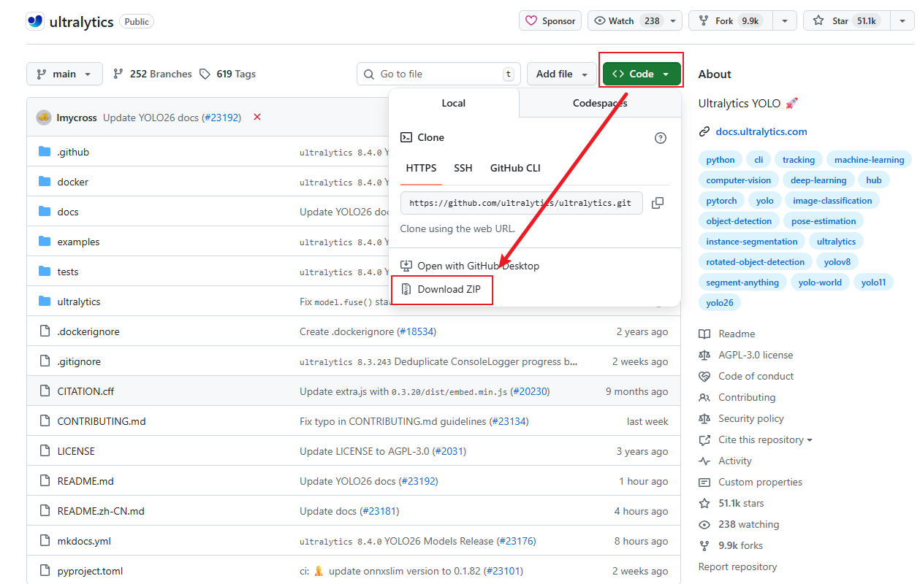Click the Code of conduct heart icon
920x584 pixels.
[x=704, y=376]
